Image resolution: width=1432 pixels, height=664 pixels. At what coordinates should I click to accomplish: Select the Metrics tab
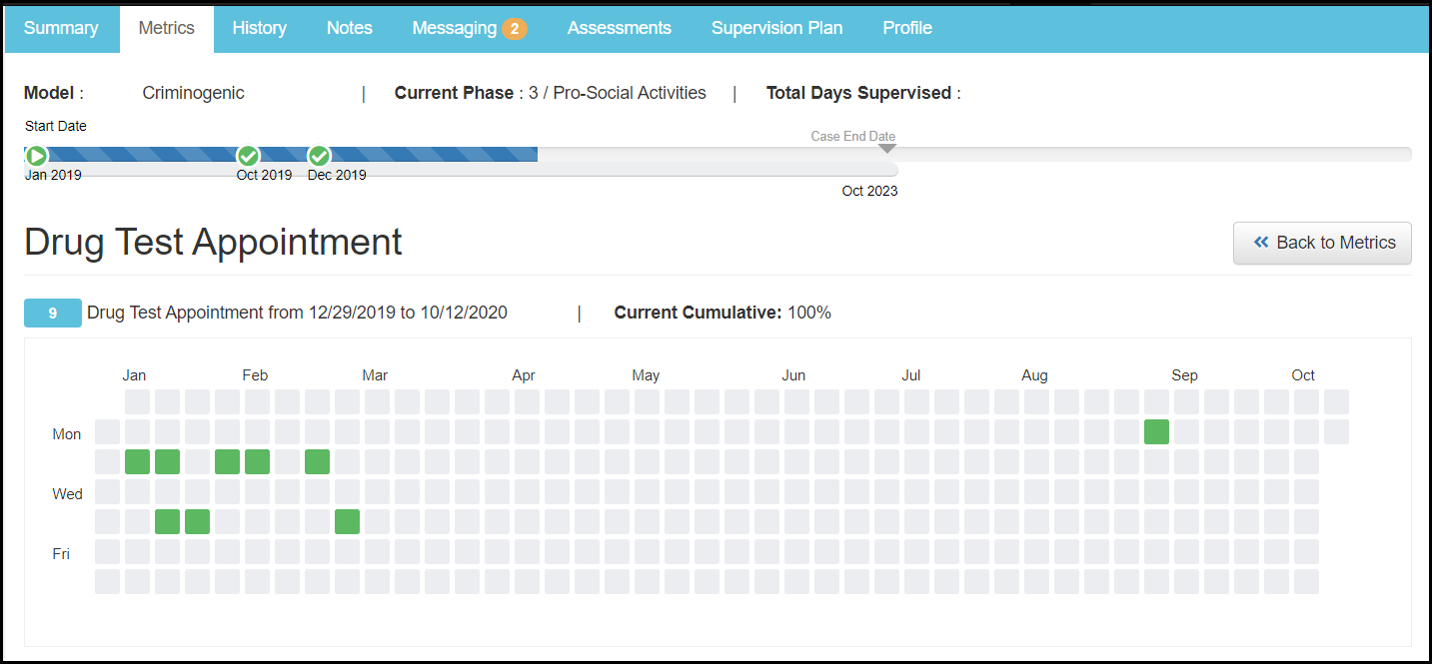[167, 28]
